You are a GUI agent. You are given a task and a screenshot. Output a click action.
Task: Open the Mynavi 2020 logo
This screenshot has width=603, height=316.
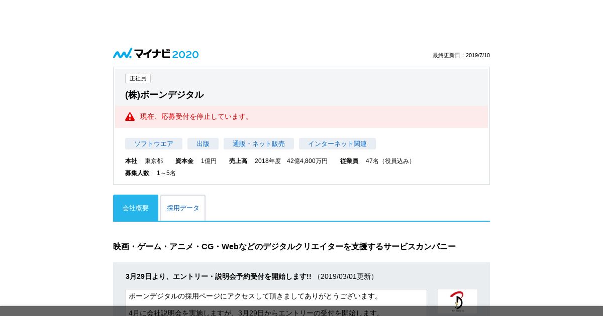pyautogui.click(x=156, y=54)
